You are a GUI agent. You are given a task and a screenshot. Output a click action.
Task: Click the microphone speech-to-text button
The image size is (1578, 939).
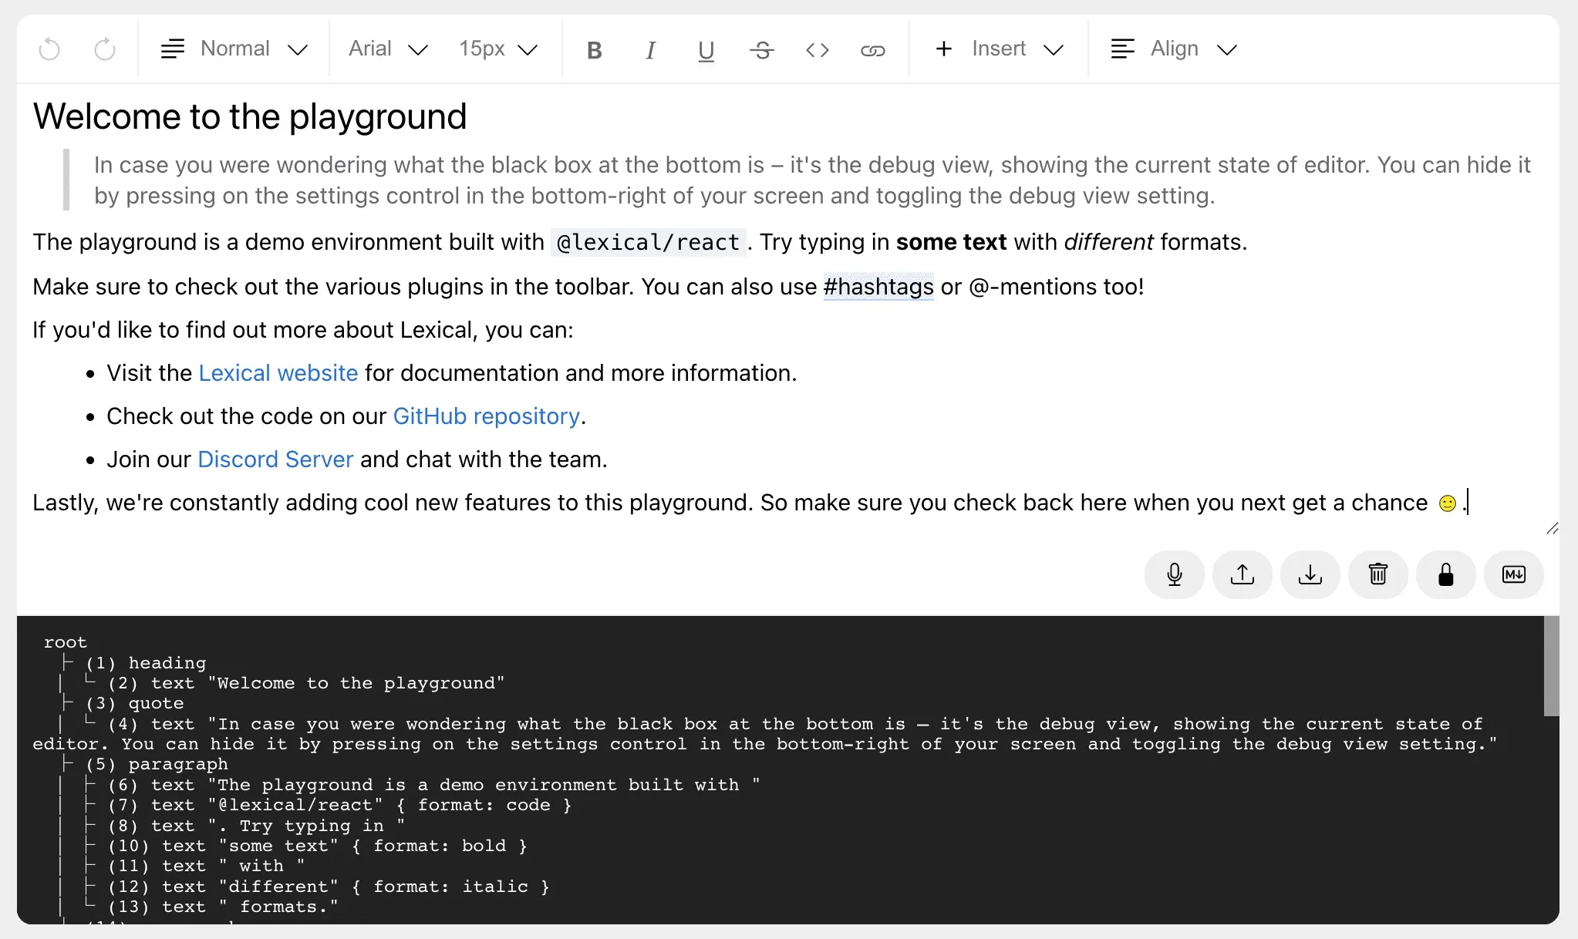click(1174, 574)
